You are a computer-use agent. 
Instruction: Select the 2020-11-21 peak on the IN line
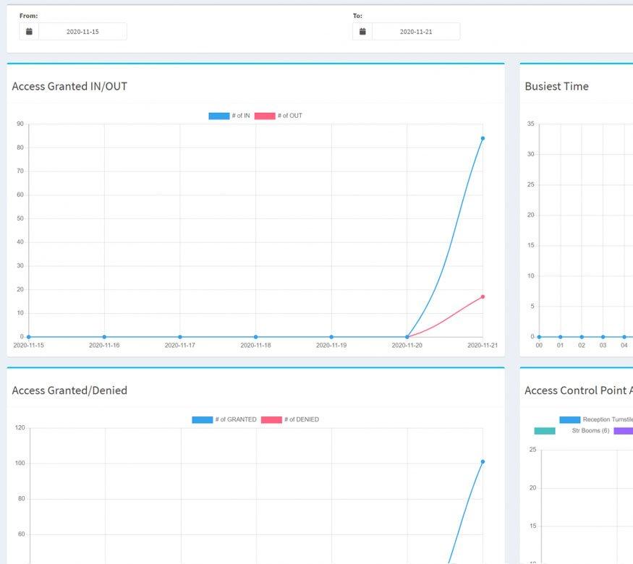483,137
